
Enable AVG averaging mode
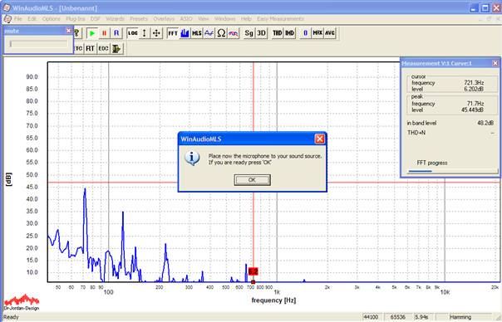[x=330, y=33]
